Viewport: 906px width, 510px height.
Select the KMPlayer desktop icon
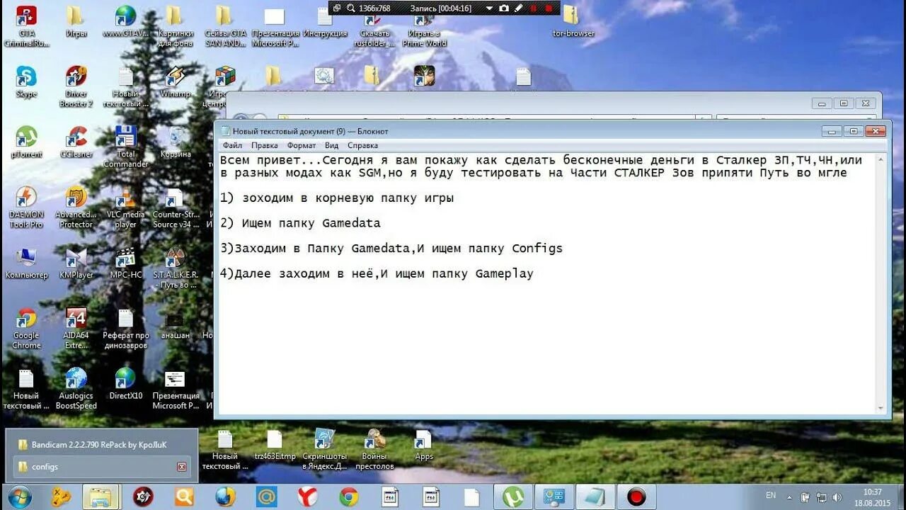pos(76,263)
